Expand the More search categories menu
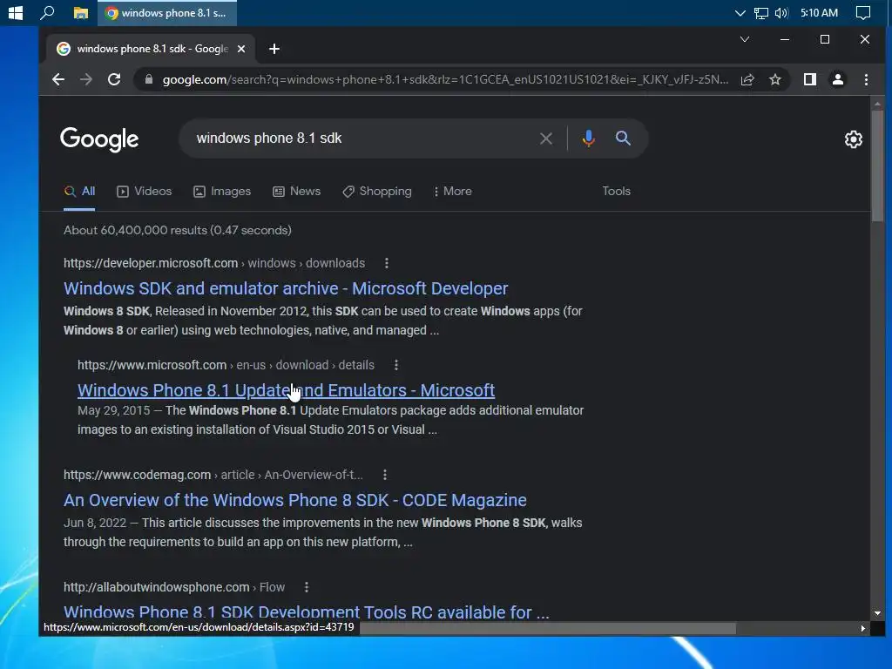 453,191
